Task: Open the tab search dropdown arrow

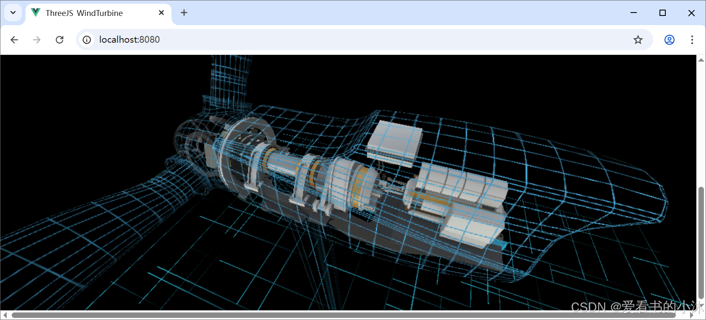Action: [x=13, y=13]
